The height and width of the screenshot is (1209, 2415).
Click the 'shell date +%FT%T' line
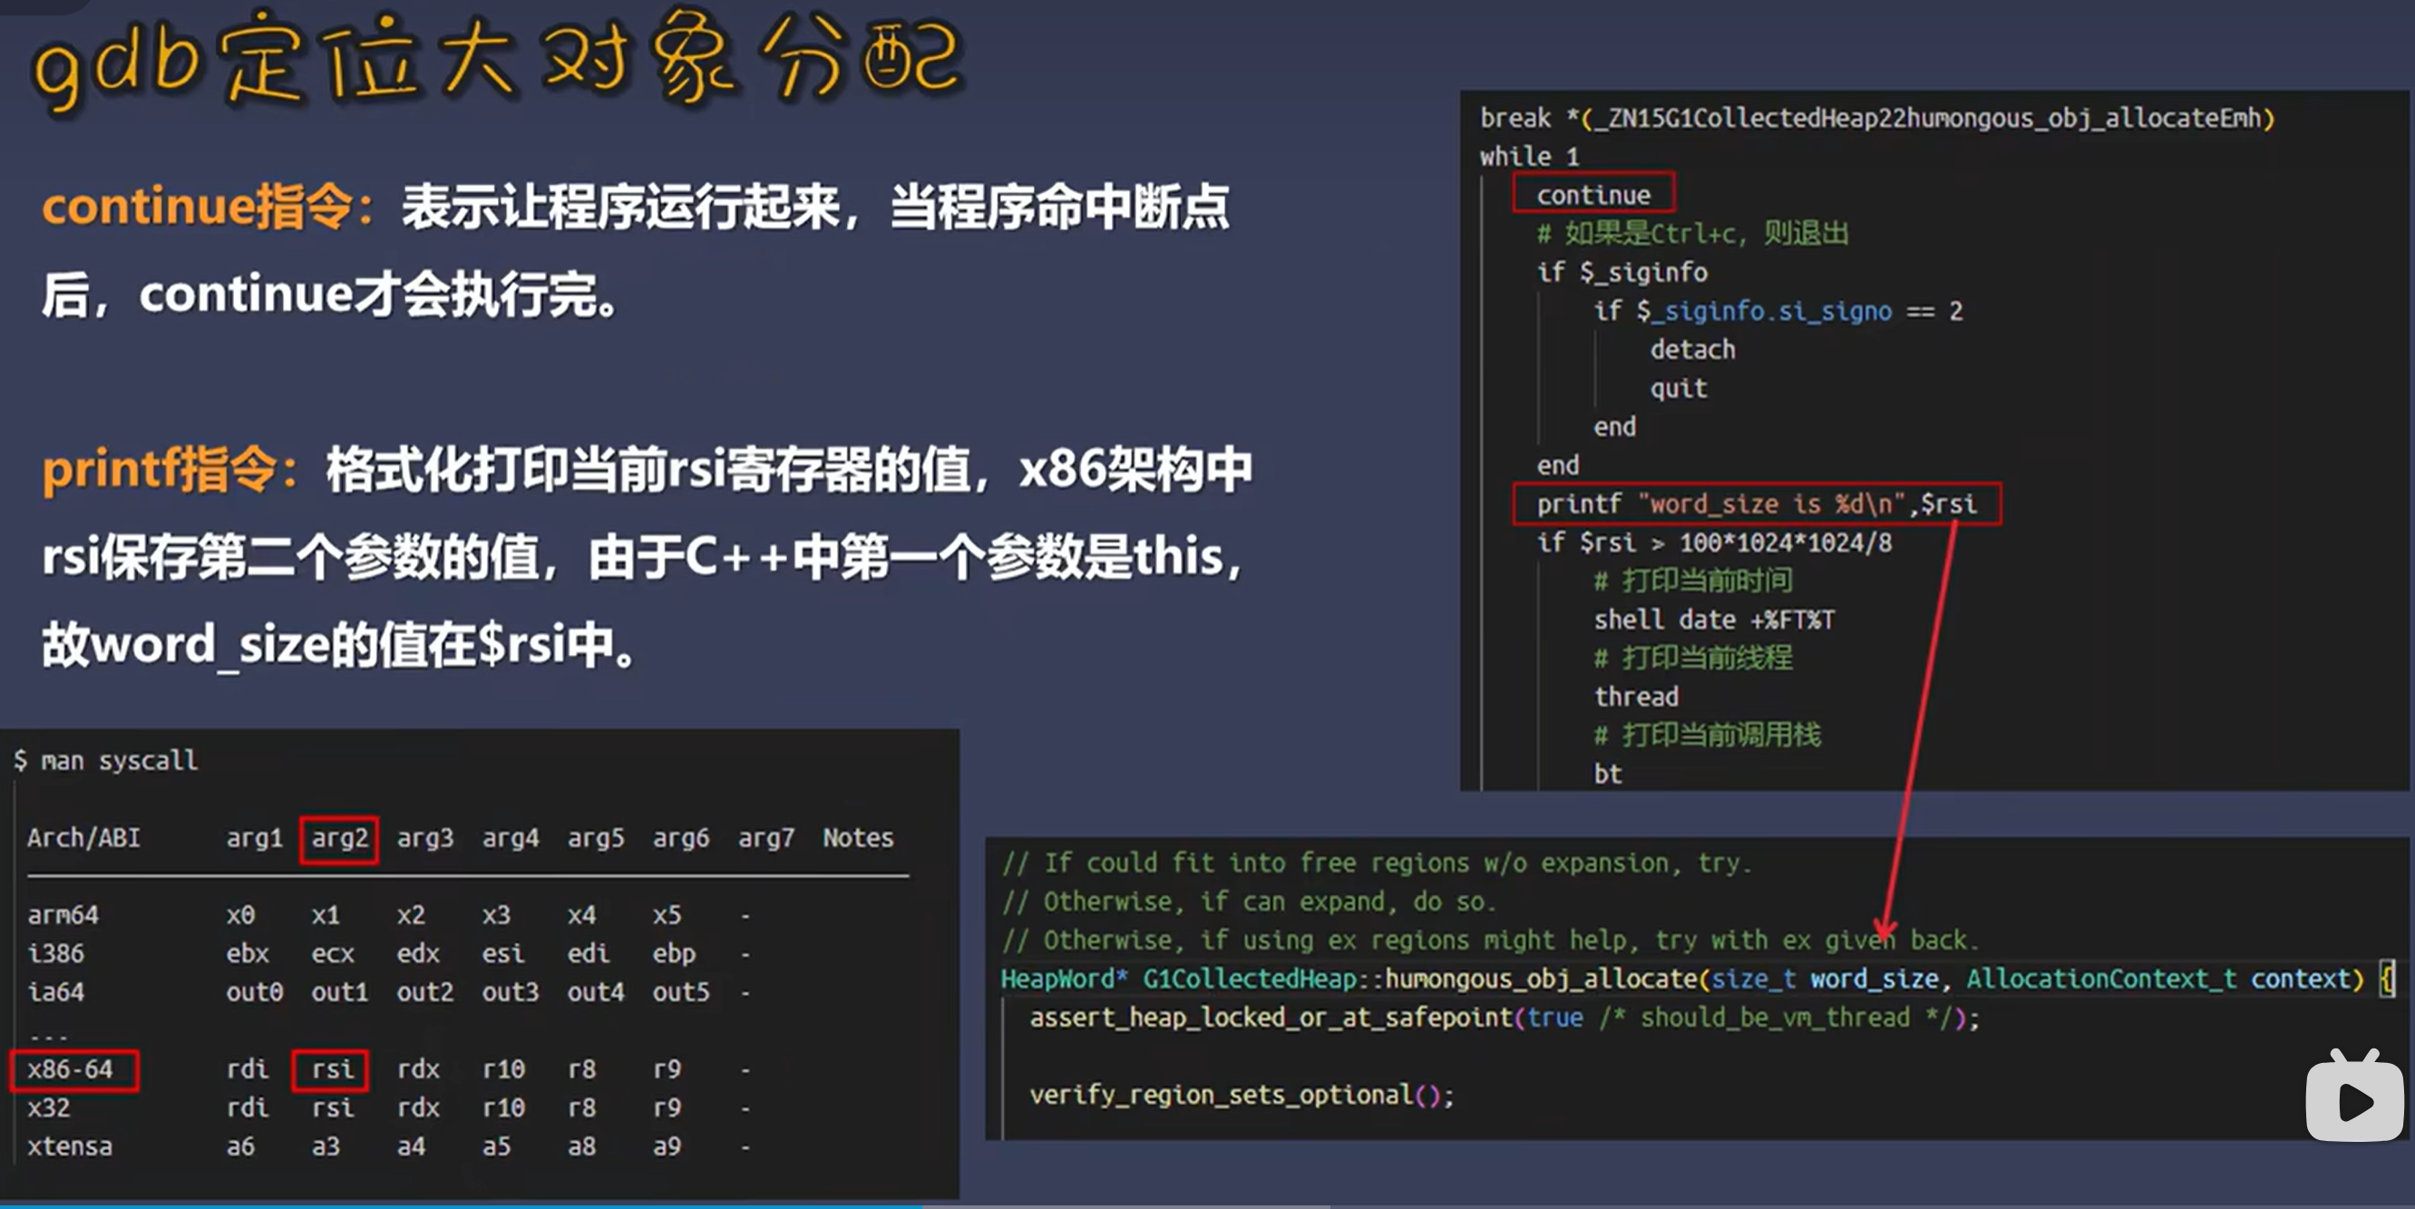tap(1713, 619)
